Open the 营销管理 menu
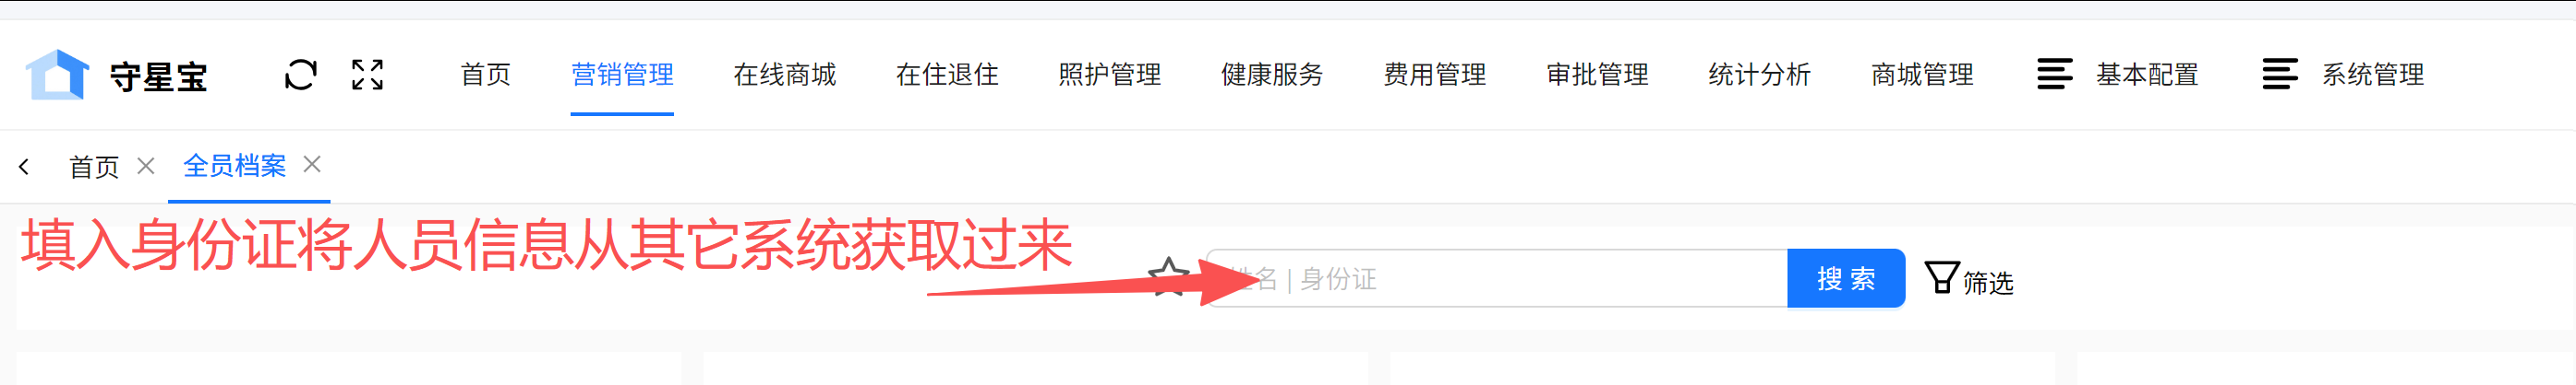The width and height of the screenshot is (2576, 385). (x=622, y=75)
